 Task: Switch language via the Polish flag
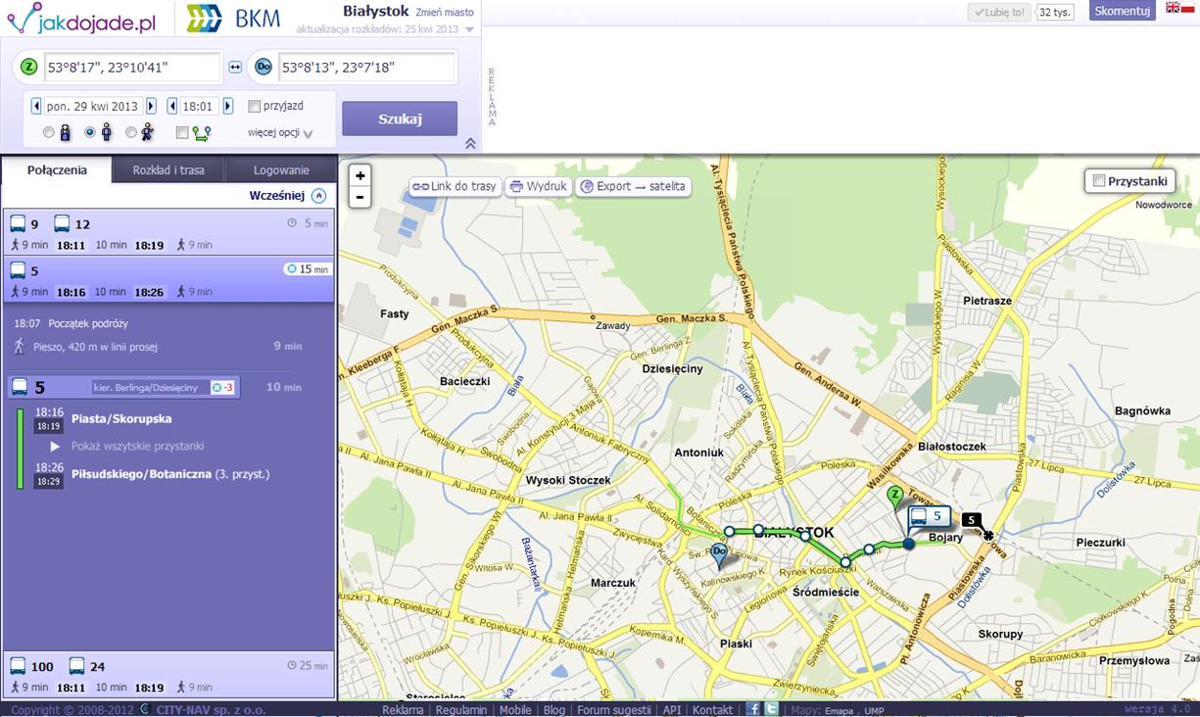tap(1189, 8)
